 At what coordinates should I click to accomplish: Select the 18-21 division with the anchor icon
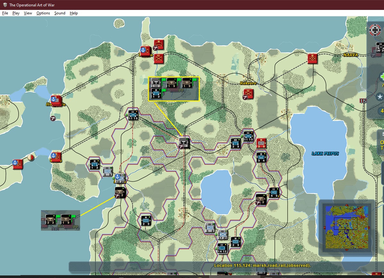120,179
